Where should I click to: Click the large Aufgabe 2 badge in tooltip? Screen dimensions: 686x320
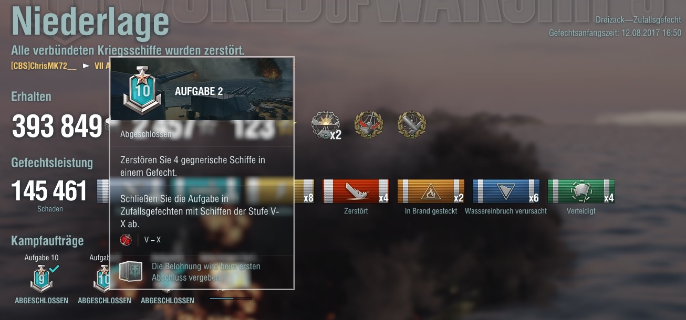tap(141, 90)
